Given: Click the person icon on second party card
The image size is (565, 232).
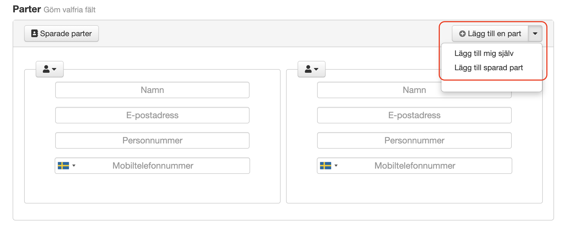Looking at the screenshot, I should pos(308,69).
